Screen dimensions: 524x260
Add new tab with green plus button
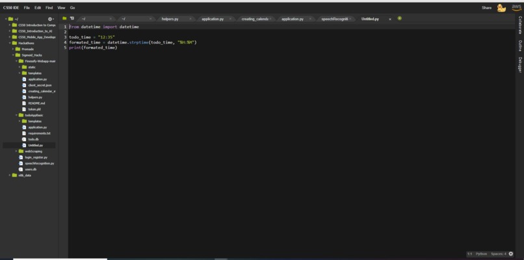point(399,18)
